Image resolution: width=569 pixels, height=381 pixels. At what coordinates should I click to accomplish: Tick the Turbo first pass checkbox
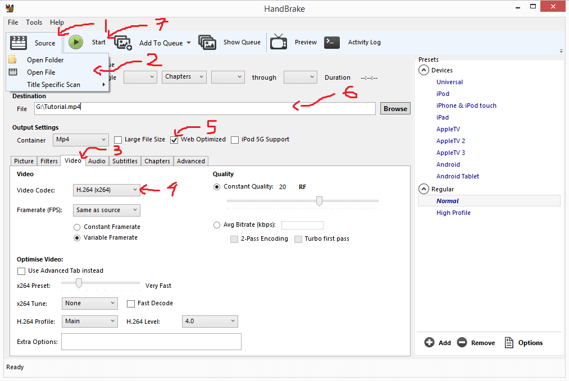298,239
